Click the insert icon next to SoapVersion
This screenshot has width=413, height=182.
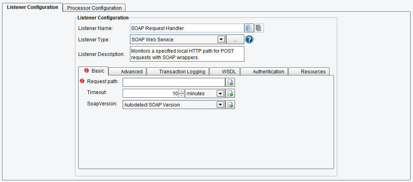click(x=231, y=105)
